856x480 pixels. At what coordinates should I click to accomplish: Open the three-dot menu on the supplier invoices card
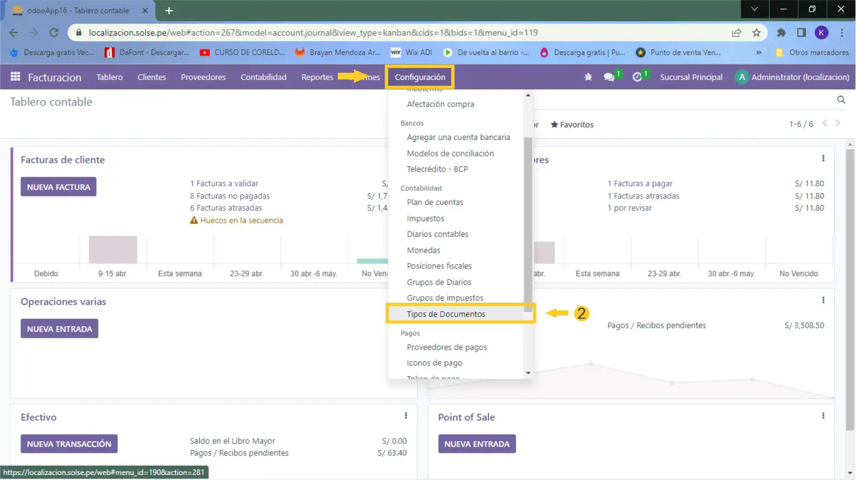pyautogui.click(x=823, y=158)
